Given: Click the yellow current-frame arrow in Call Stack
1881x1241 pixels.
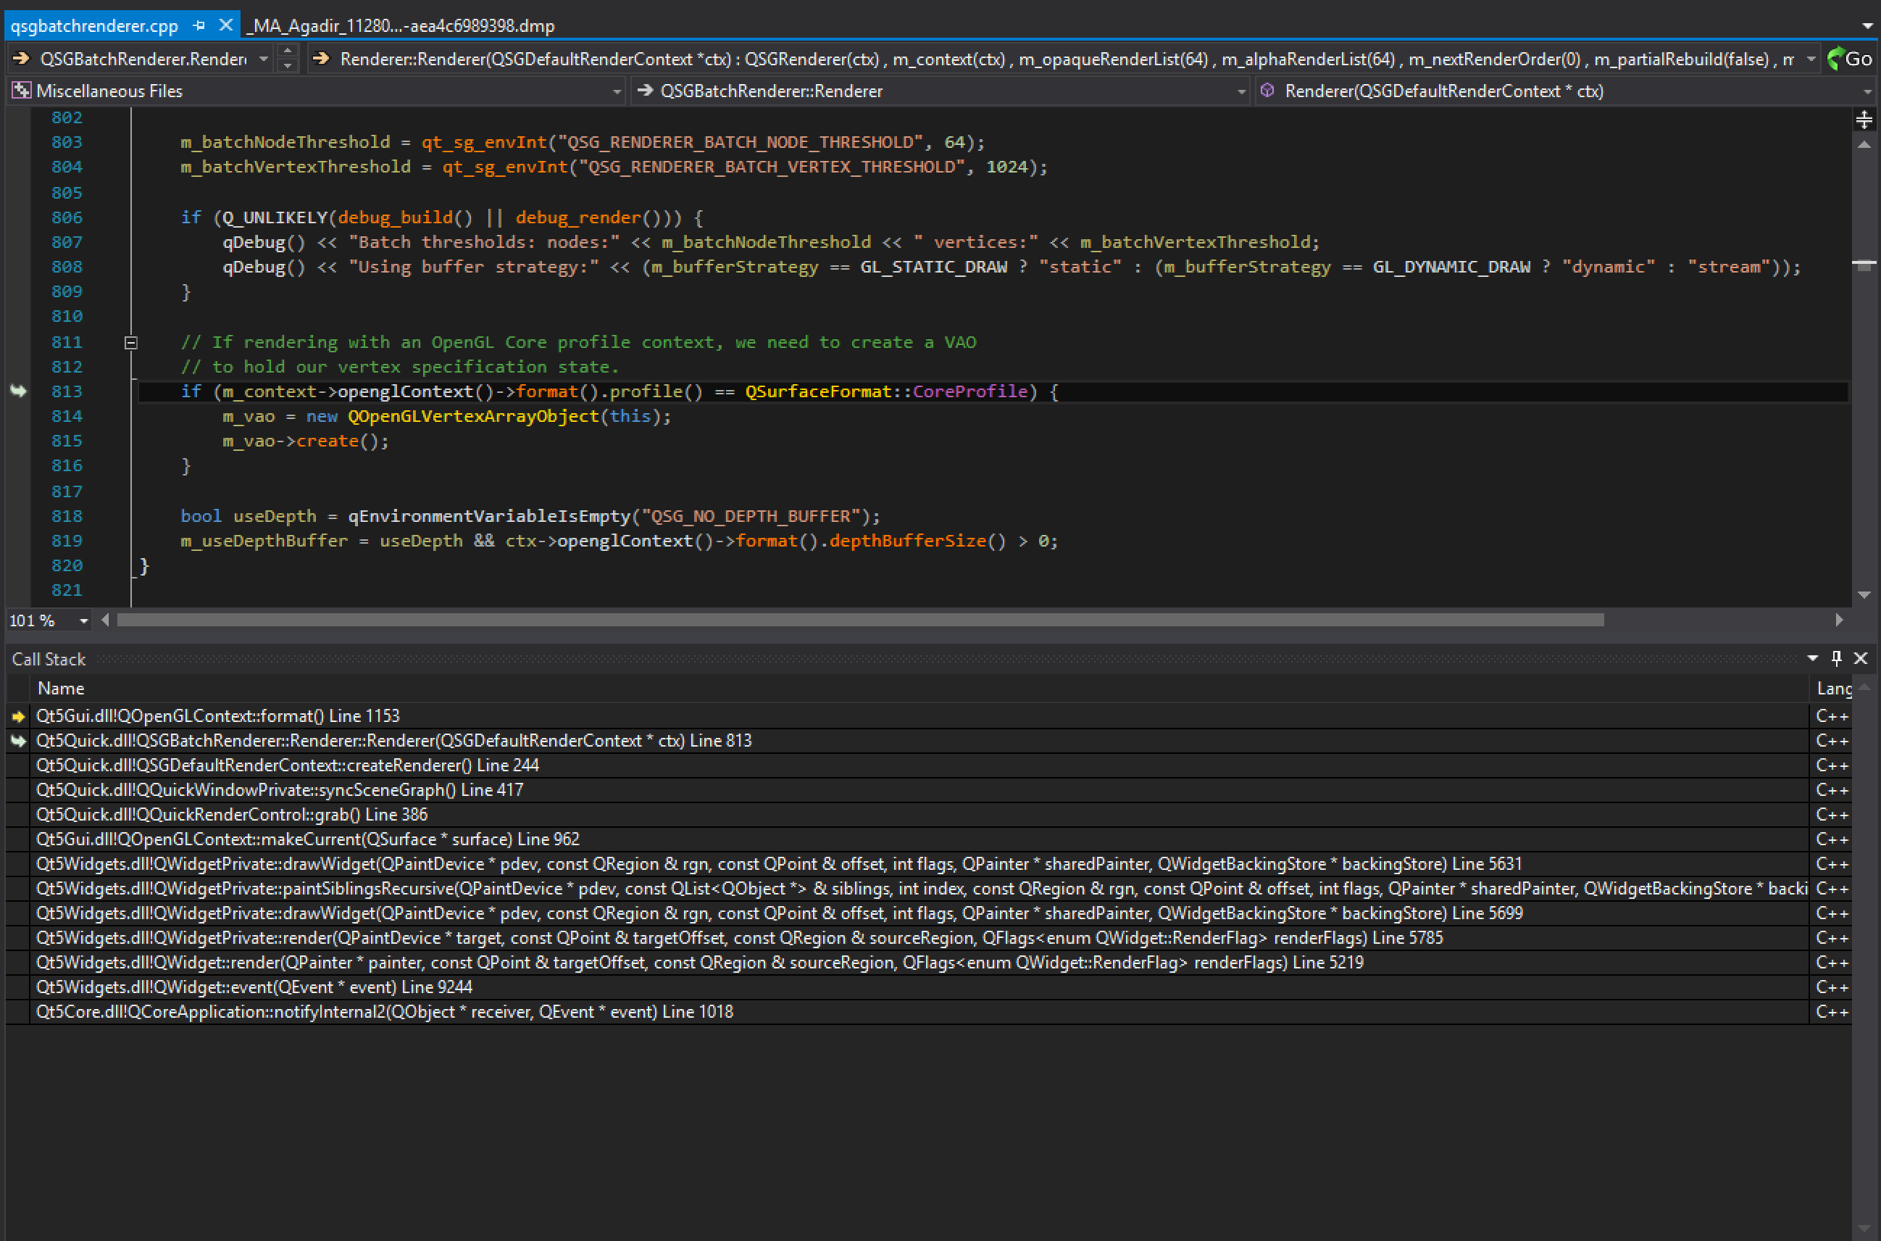Looking at the screenshot, I should coord(18,716).
